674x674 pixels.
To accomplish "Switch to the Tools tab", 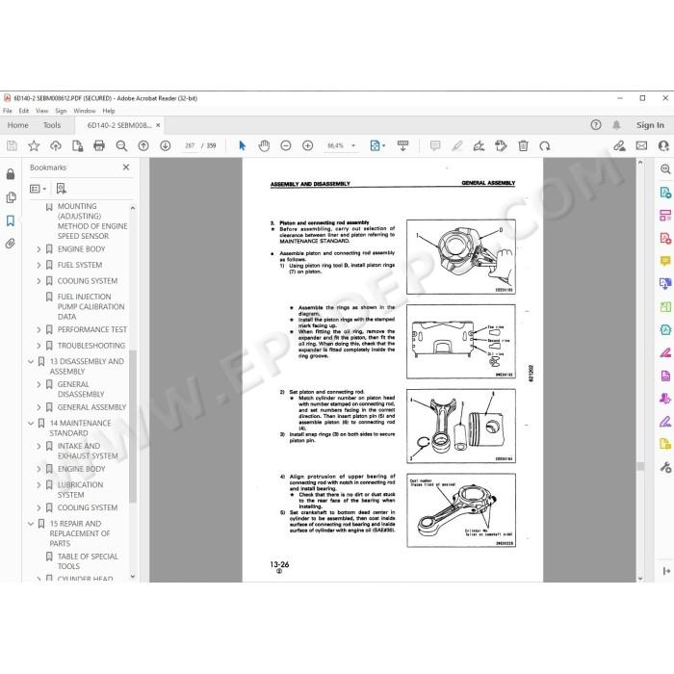I will tap(52, 125).
